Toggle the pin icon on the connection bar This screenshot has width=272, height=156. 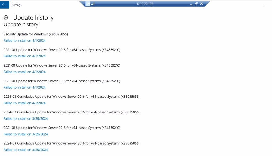coord(88,4)
